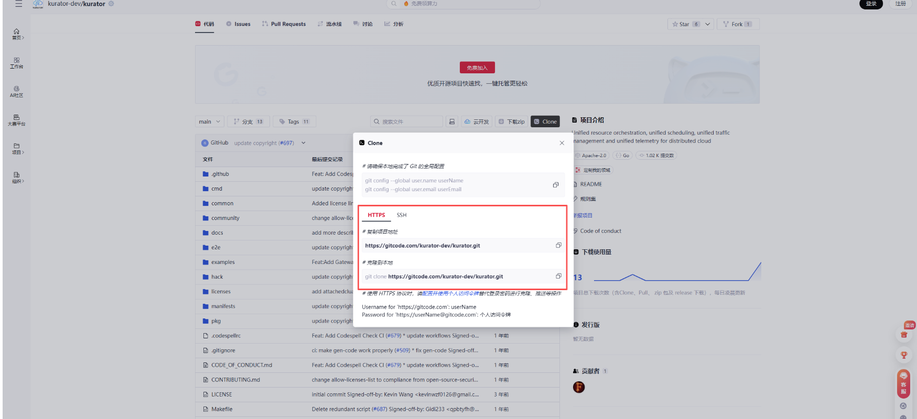The width and height of the screenshot is (917, 419).
Task: Open the 流水线 tab
Action: tap(329, 24)
